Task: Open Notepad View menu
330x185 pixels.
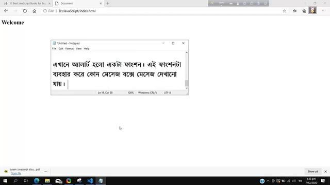Action: point(78,49)
